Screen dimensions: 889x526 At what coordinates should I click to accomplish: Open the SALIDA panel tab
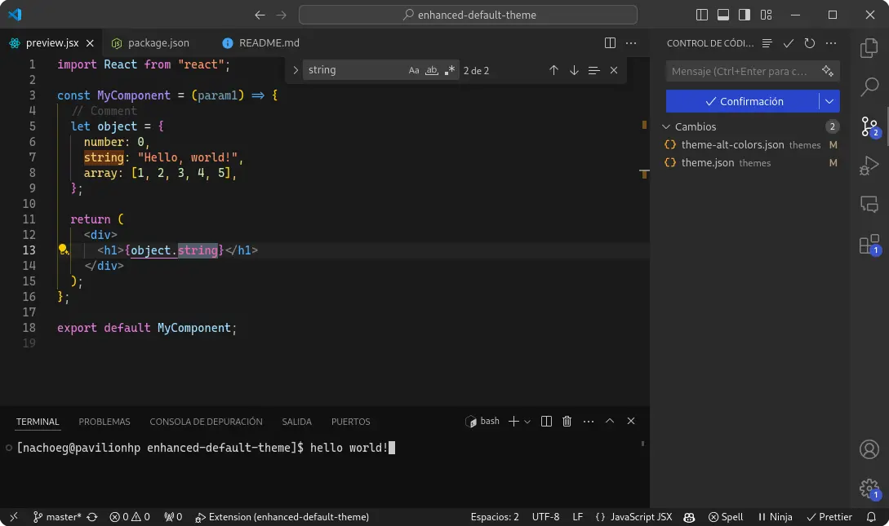click(296, 422)
